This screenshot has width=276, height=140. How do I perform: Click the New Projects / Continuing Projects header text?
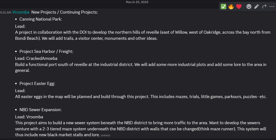pos(65,12)
